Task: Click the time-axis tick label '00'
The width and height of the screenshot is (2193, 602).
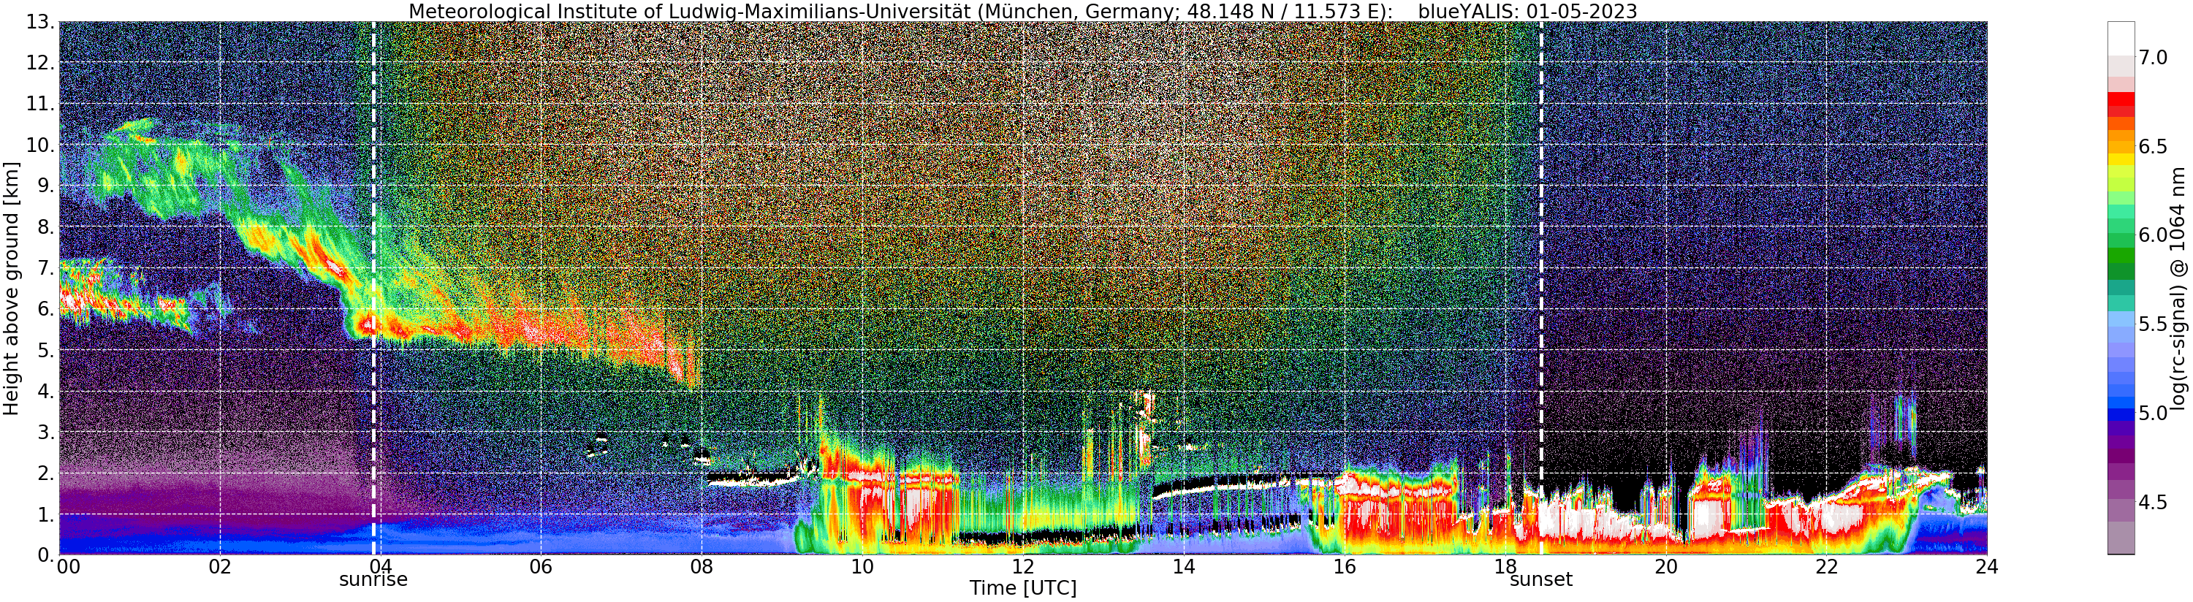Action: [68, 567]
